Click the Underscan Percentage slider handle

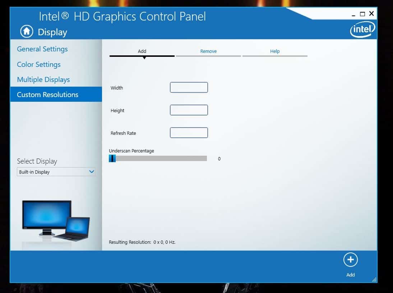pos(112,158)
